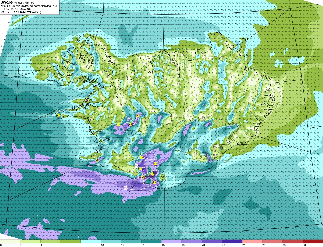Image resolution: width=323 pixels, height=247 pixels.
Task: Click the yellow gust label 27
Action: [58, 115]
